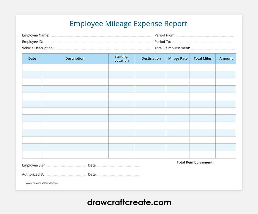The image size is (258, 214).
Task: Click the Employee Mileage Expense Report title
Action: pos(128,24)
